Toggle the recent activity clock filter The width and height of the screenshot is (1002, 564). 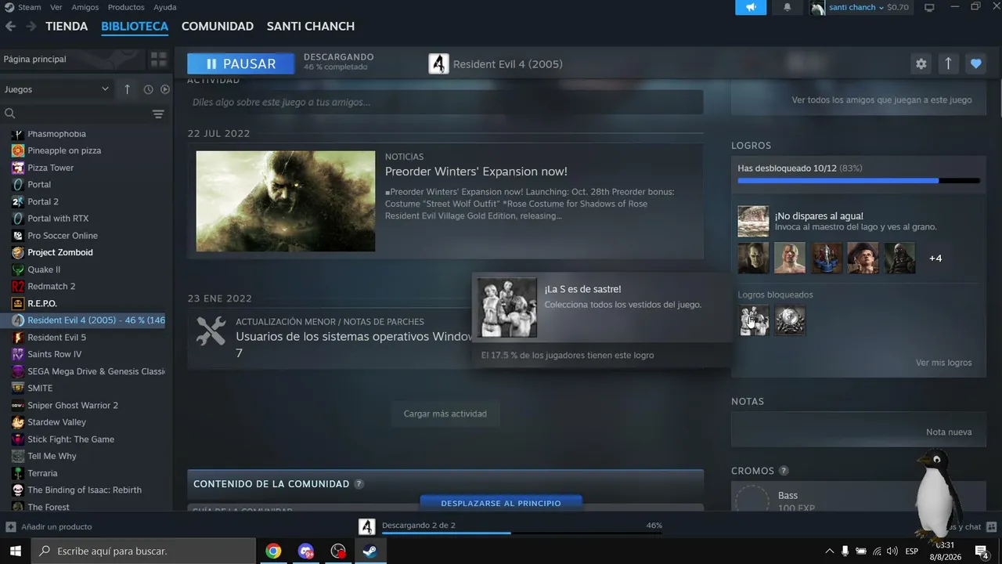148,89
